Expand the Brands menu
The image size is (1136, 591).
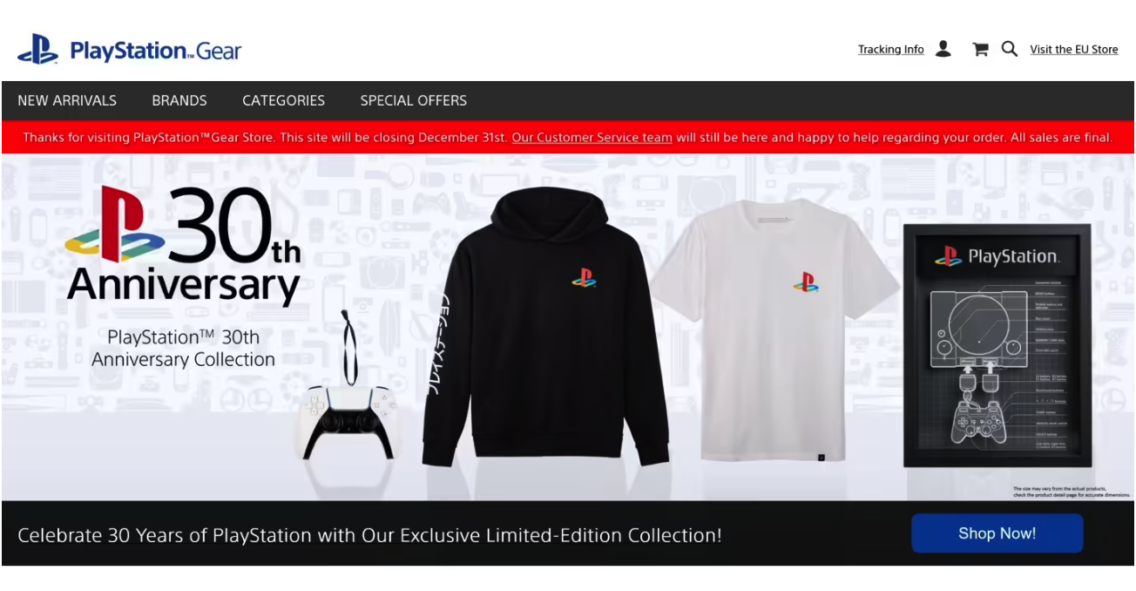click(x=179, y=100)
